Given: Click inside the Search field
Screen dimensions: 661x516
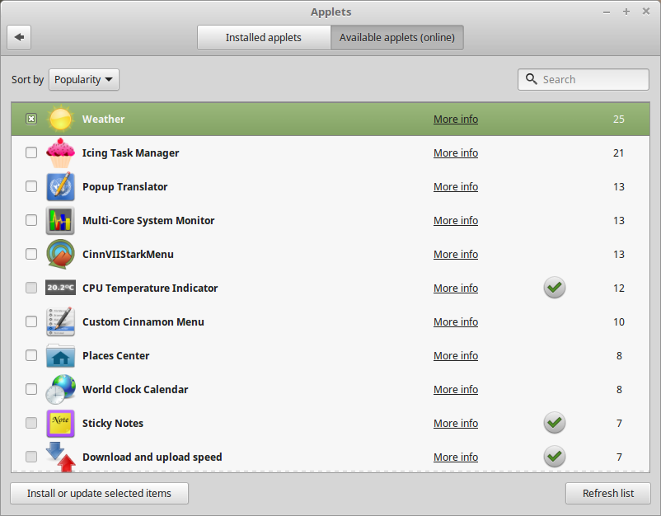Looking at the screenshot, I should (x=583, y=79).
